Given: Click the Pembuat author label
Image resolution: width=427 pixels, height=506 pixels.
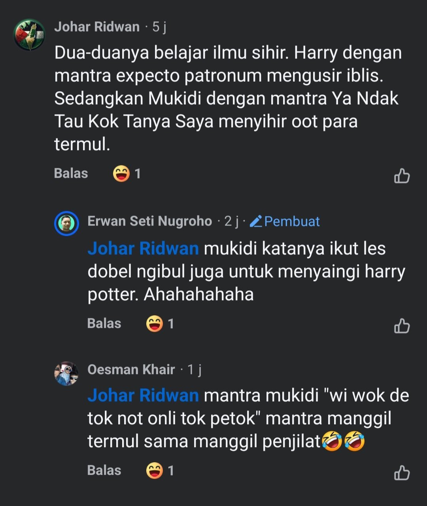Looking at the screenshot, I should click(x=292, y=222).
